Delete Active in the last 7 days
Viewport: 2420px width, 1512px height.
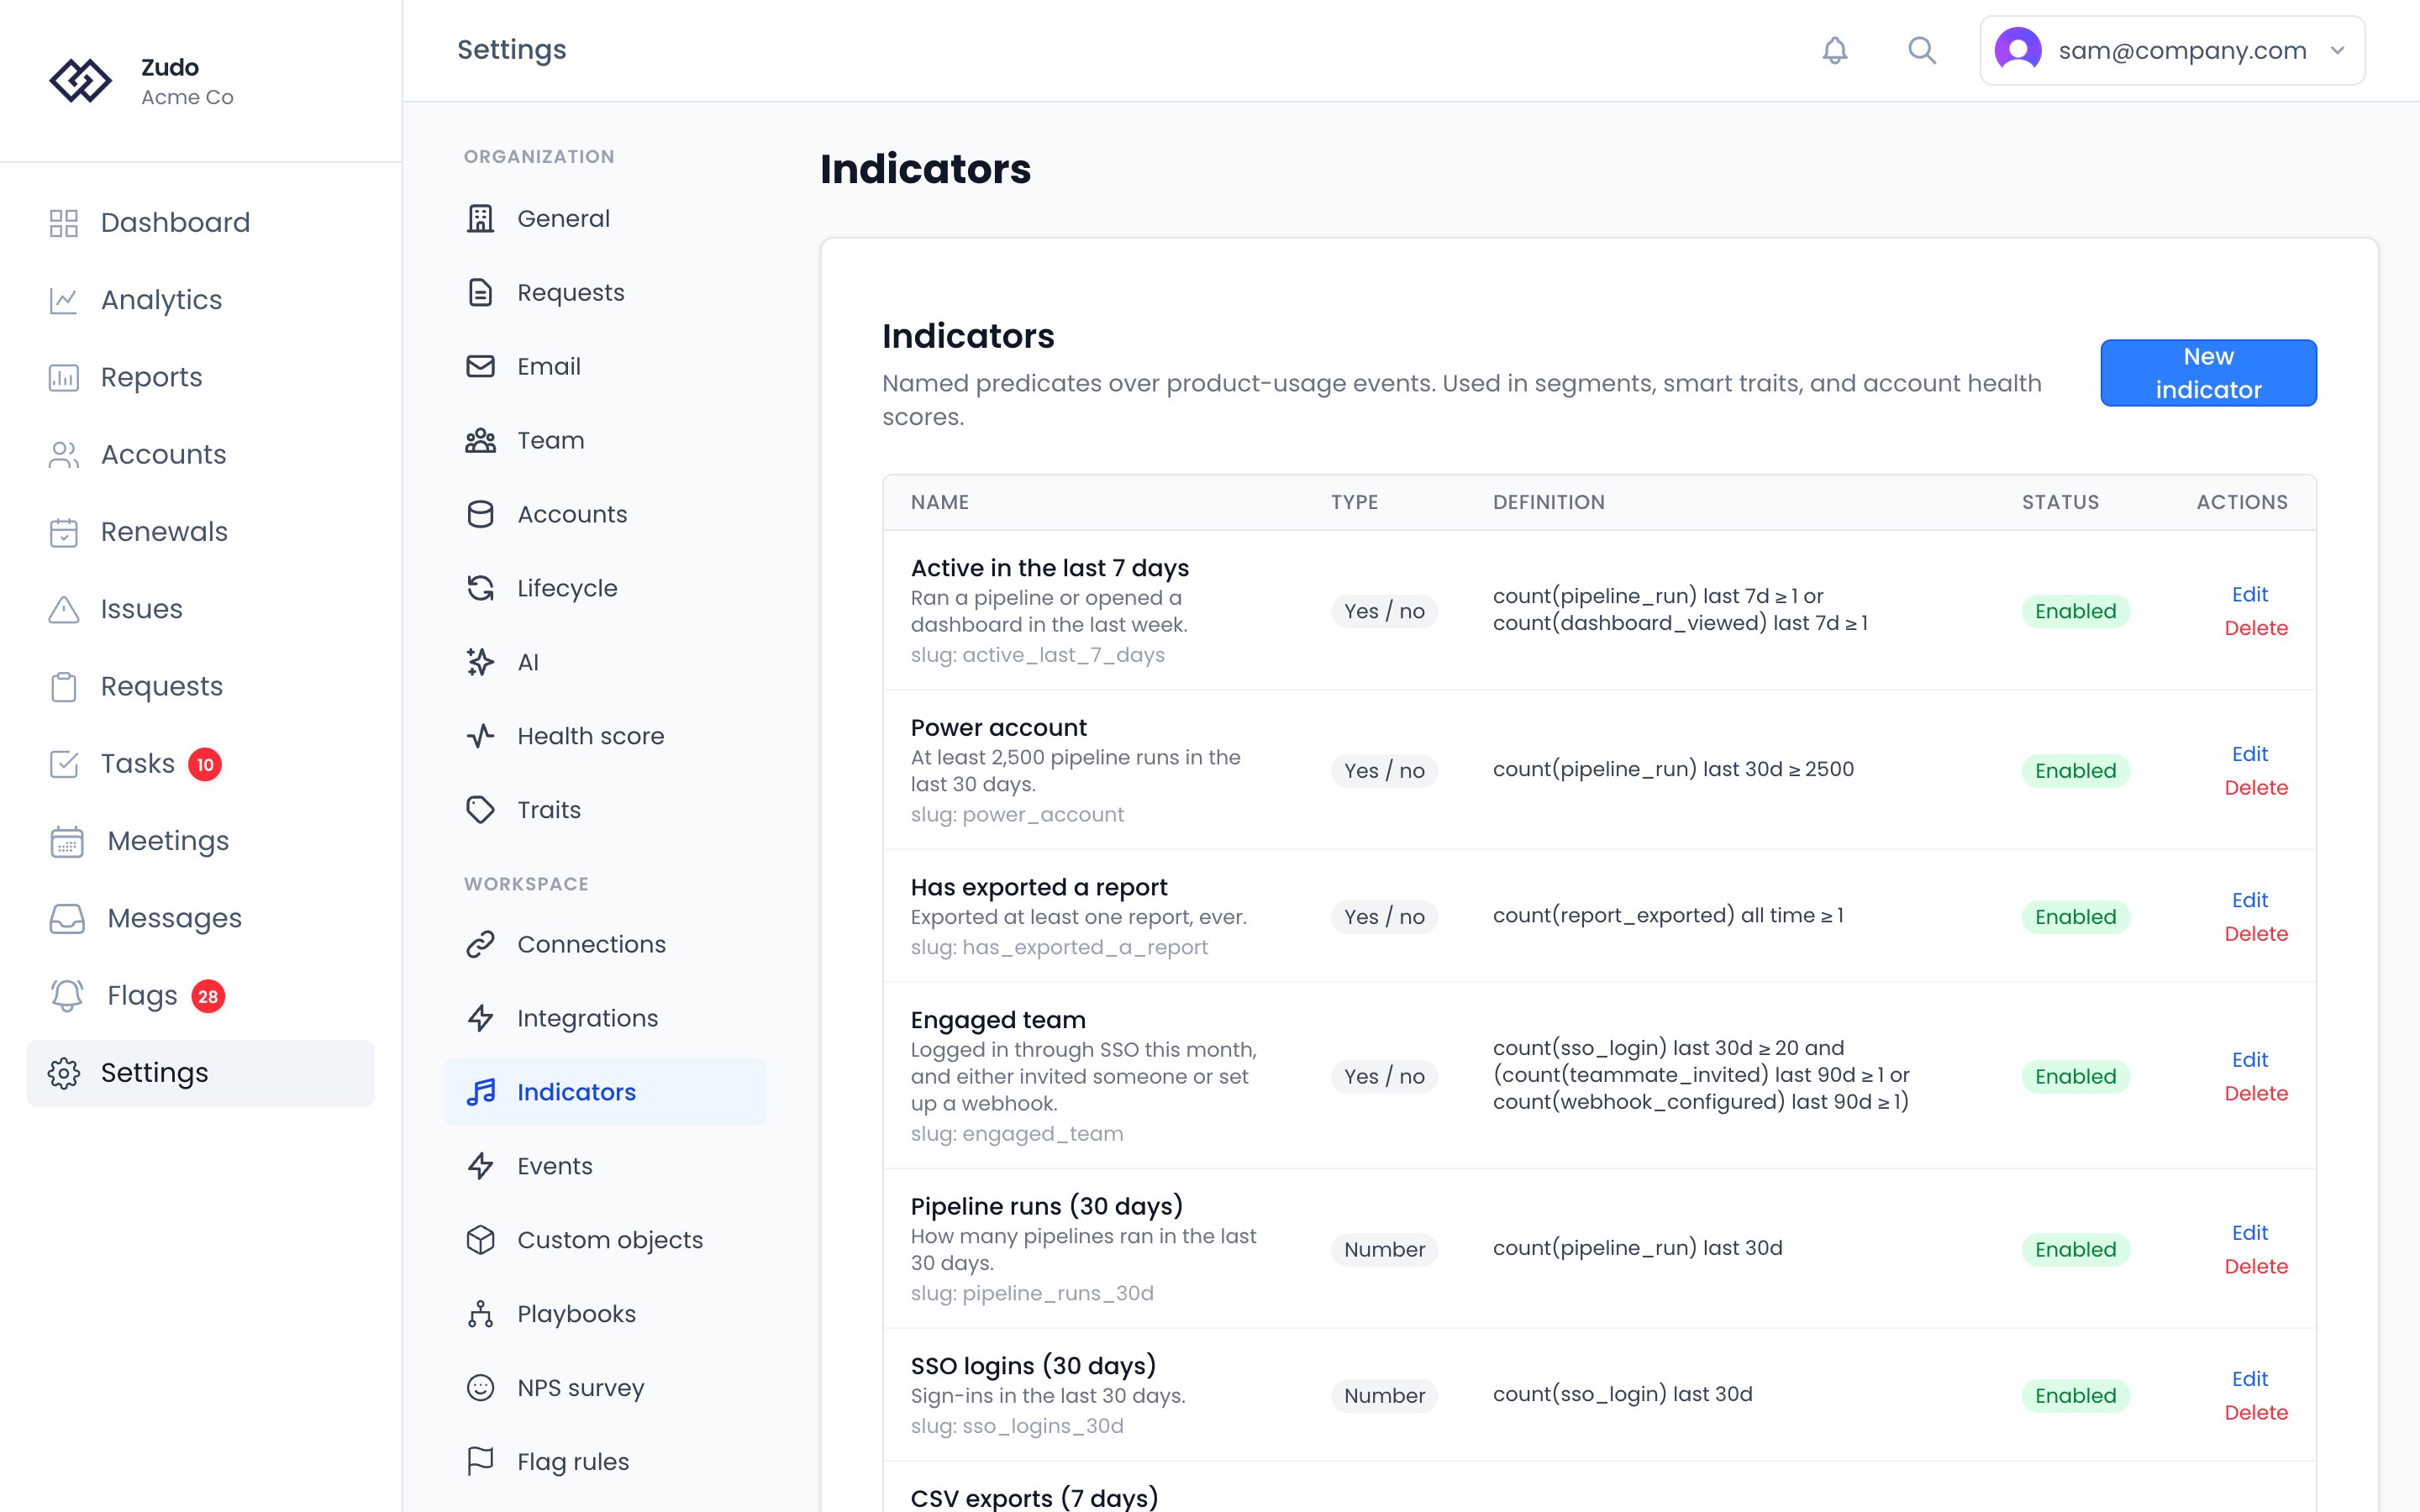point(2256,628)
